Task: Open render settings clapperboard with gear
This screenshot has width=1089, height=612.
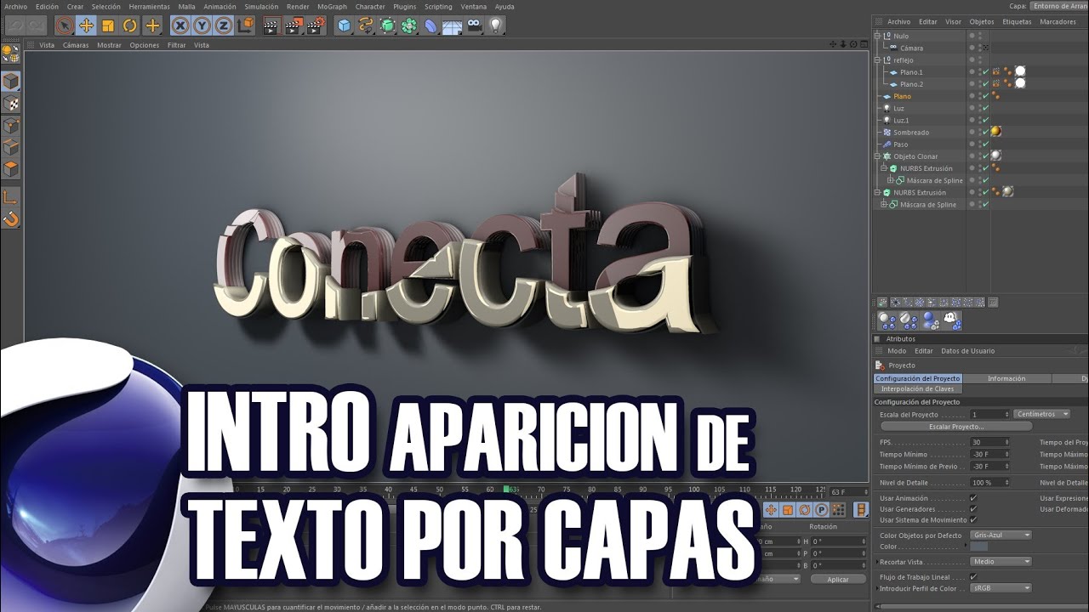Action: pyautogui.click(x=316, y=25)
